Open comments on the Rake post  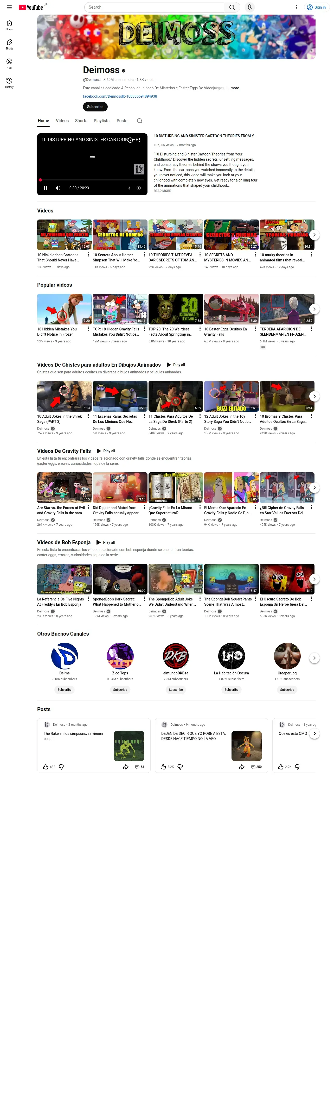139,767
